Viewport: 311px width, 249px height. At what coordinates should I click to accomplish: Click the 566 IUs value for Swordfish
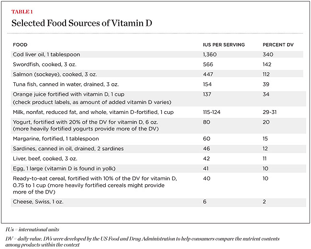click(x=210, y=65)
